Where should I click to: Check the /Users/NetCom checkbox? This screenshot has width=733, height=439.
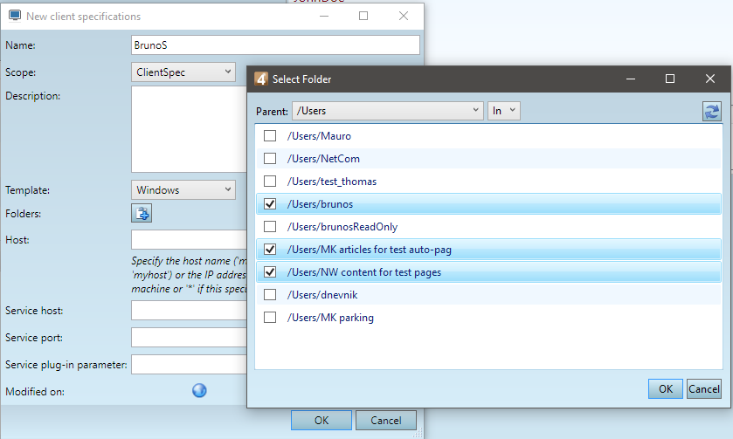click(x=270, y=158)
